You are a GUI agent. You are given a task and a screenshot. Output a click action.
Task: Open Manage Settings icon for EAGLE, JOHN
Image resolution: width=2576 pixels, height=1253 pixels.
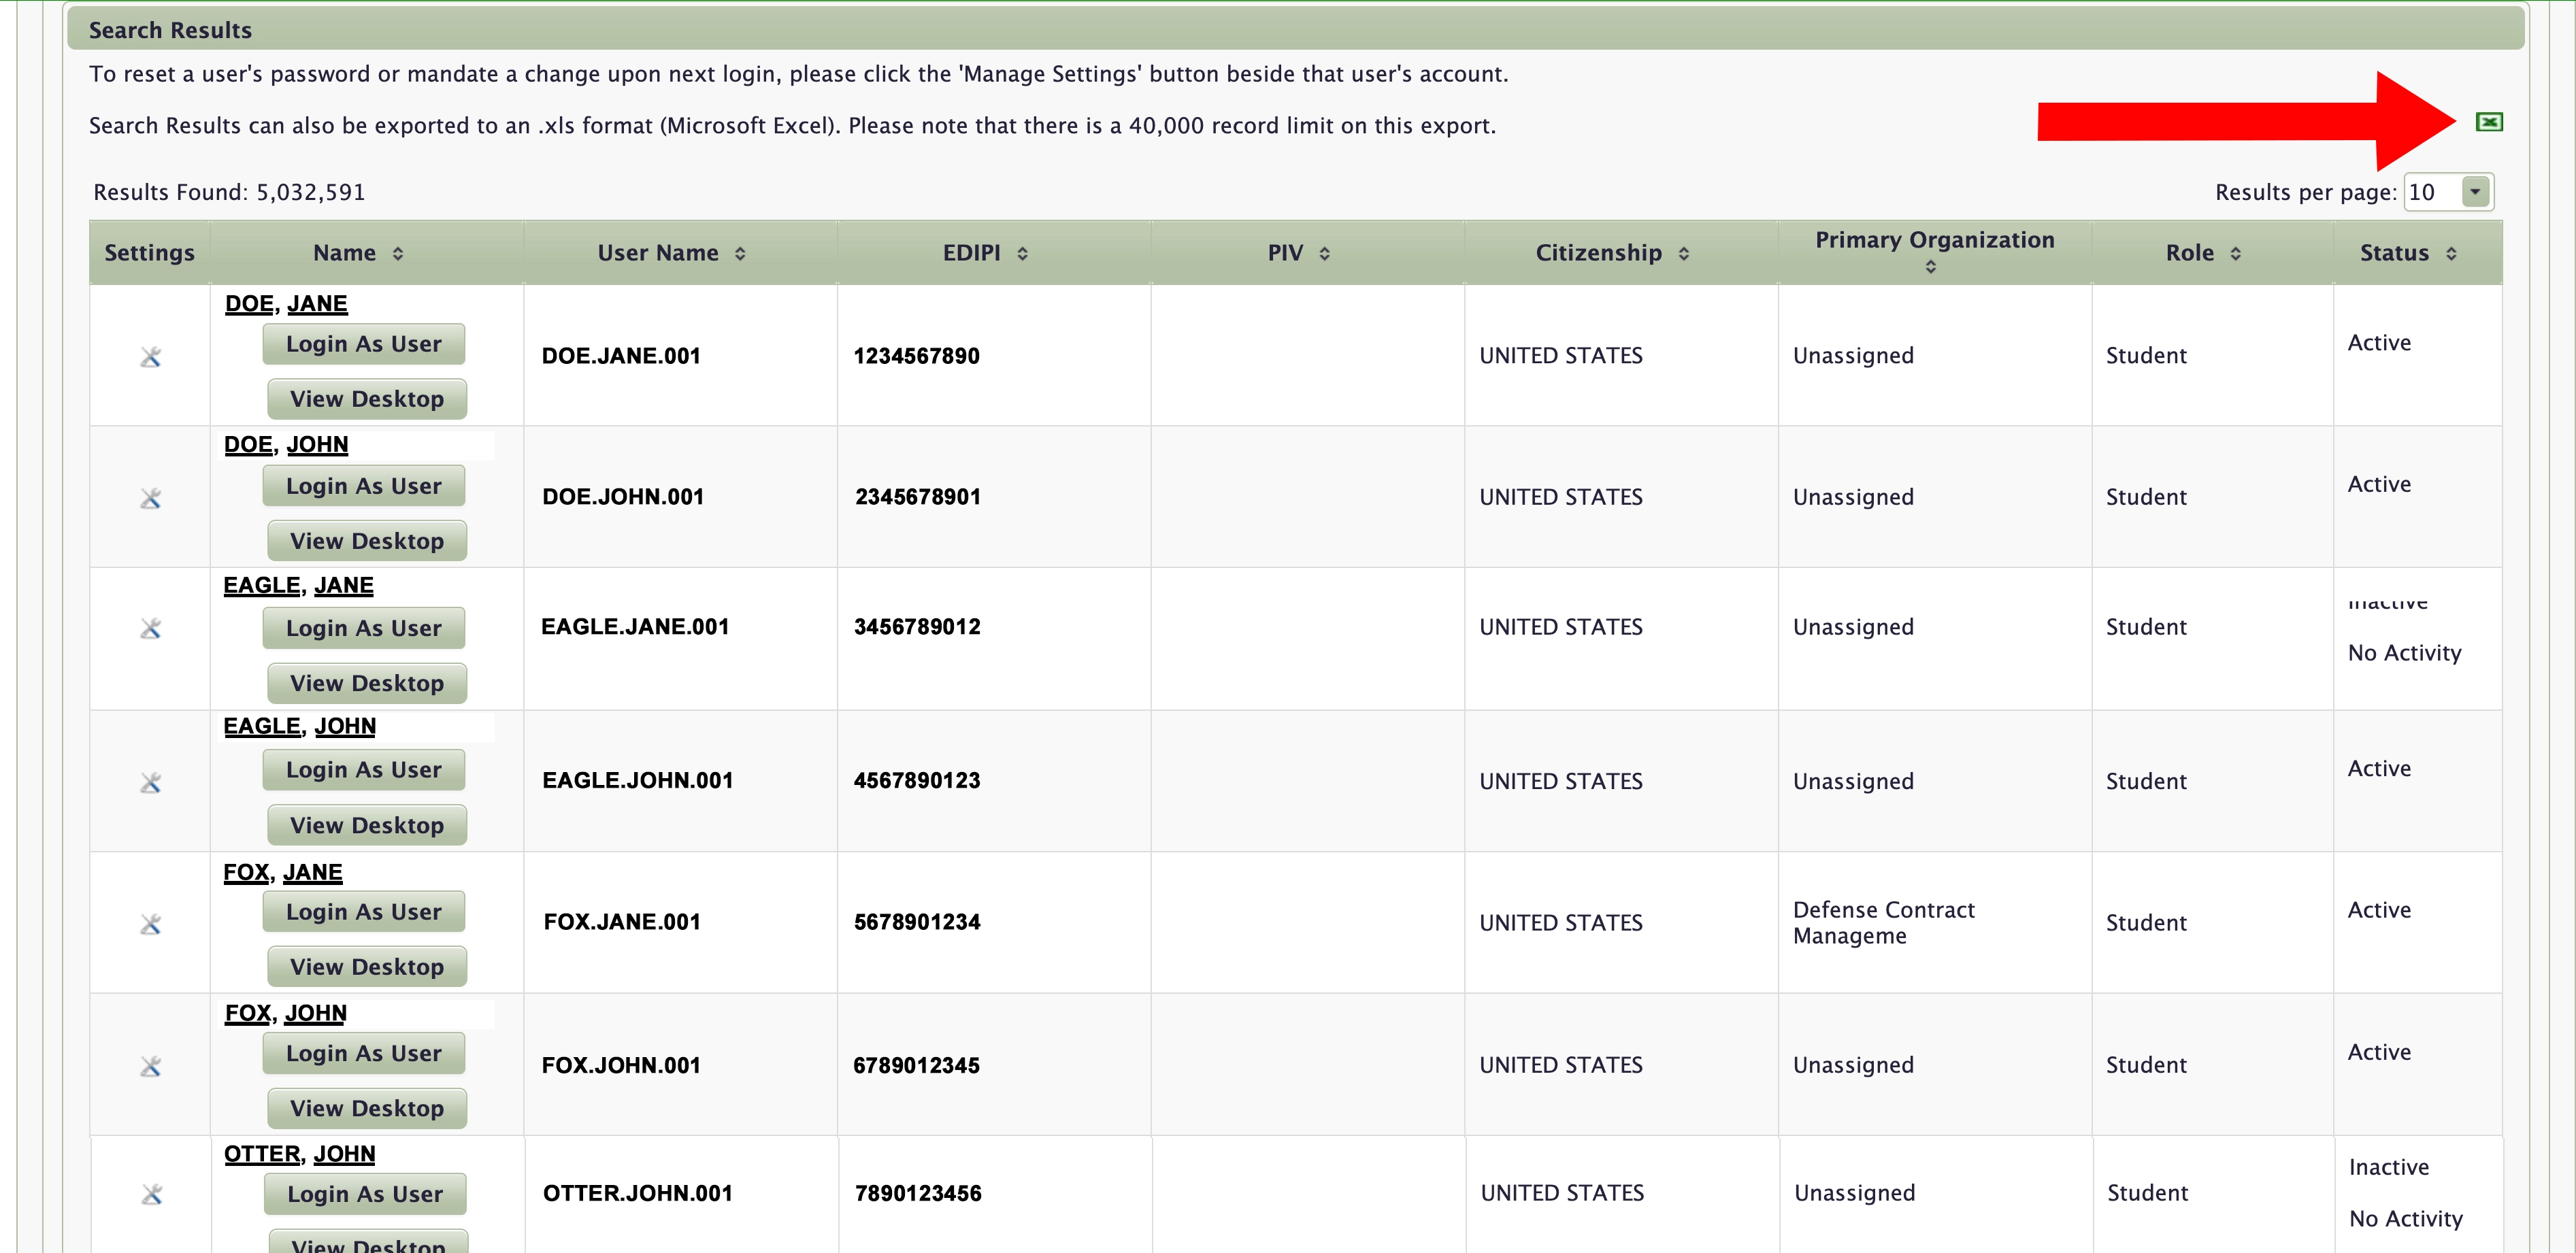coord(151,782)
